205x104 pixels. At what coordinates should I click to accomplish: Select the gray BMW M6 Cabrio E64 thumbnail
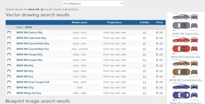[185, 21]
